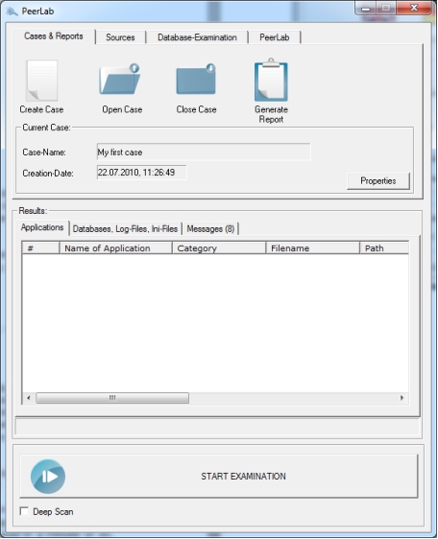Click the START EXAMINATION button
The width and height of the screenshot is (438, 539).
point(219,476)
